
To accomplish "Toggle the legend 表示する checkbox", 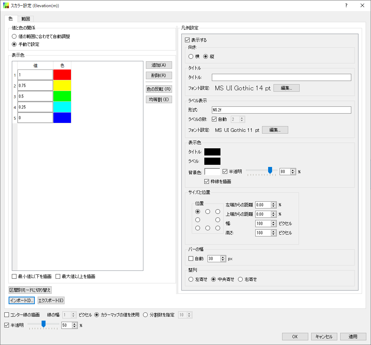I will [187, 40].
